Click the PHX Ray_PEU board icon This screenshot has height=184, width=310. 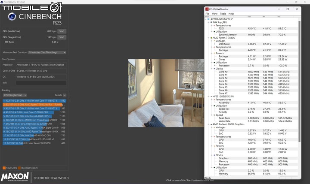coord(211,22)
